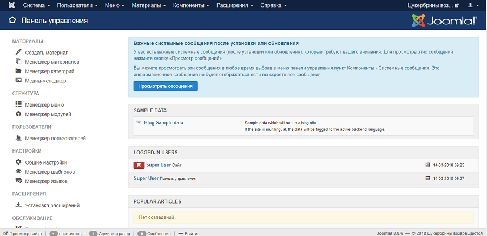Screen dimensions: 487x236
Task: Click the cube icon beside Менеджер модулей
Action: click(x=18, y=114)
